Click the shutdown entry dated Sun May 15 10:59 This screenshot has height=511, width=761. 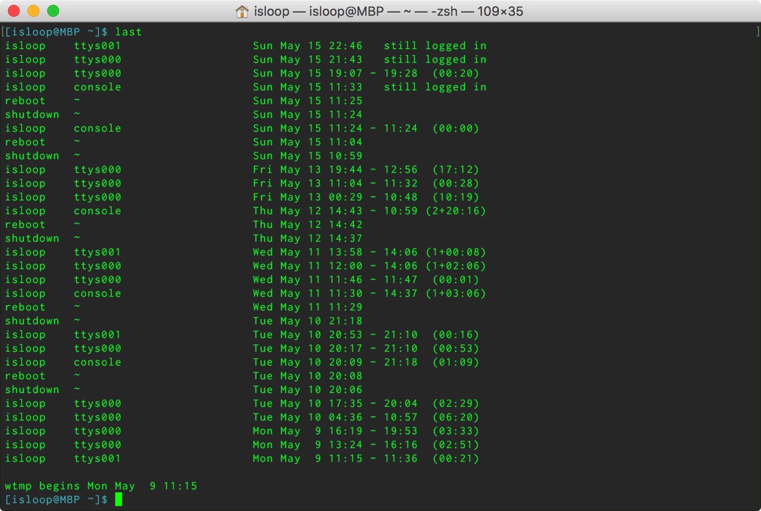tap(183, 156)
